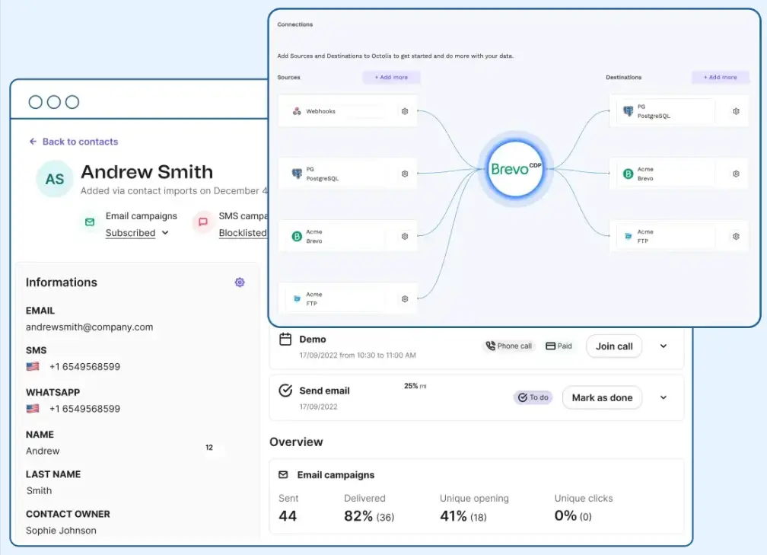Open the Subscribed status dropdown

click(x=138, y=233)
